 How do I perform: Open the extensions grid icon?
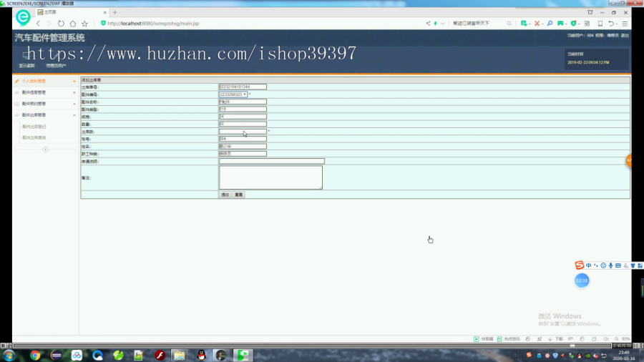[x=587, y=24]
